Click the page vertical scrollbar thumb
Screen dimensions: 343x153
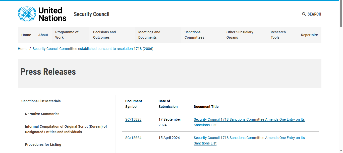pos(341,14)
